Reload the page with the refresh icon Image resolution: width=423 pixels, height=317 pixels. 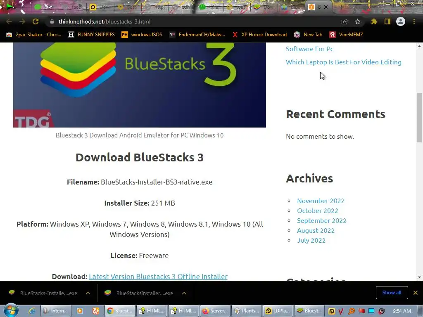pos(36,21)
